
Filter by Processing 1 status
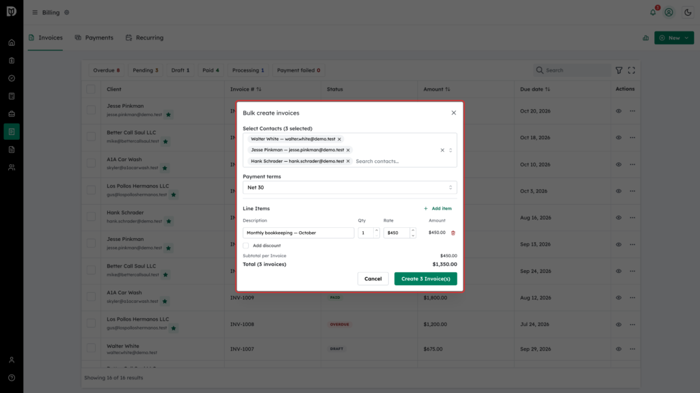coord(247,70)
